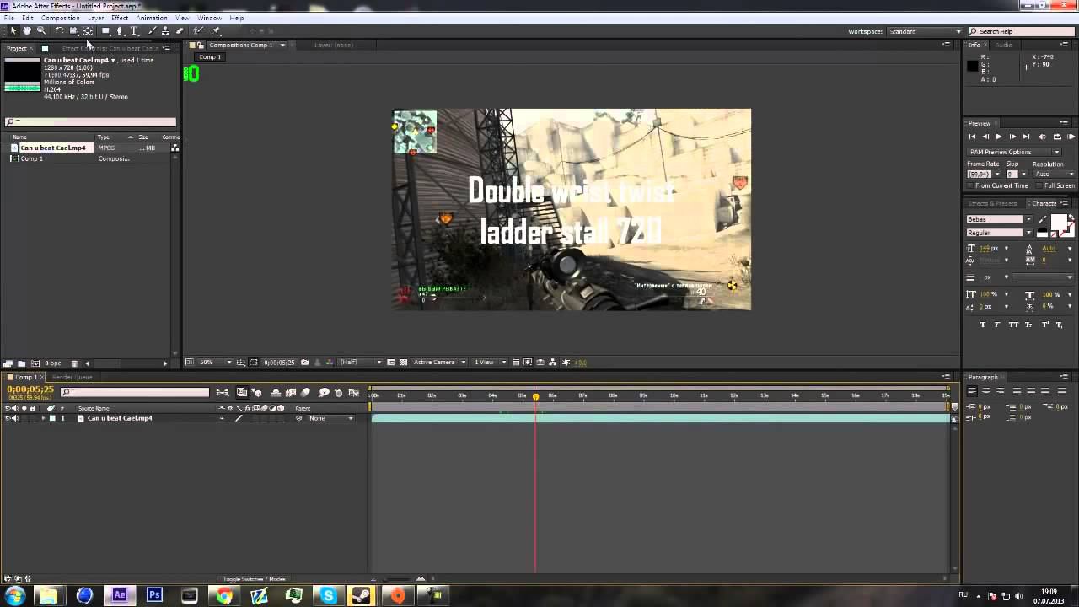Screen dimensions: 1079x607
Task: Select the Pan Behind anchor point tool
Action: pos(88,30)
